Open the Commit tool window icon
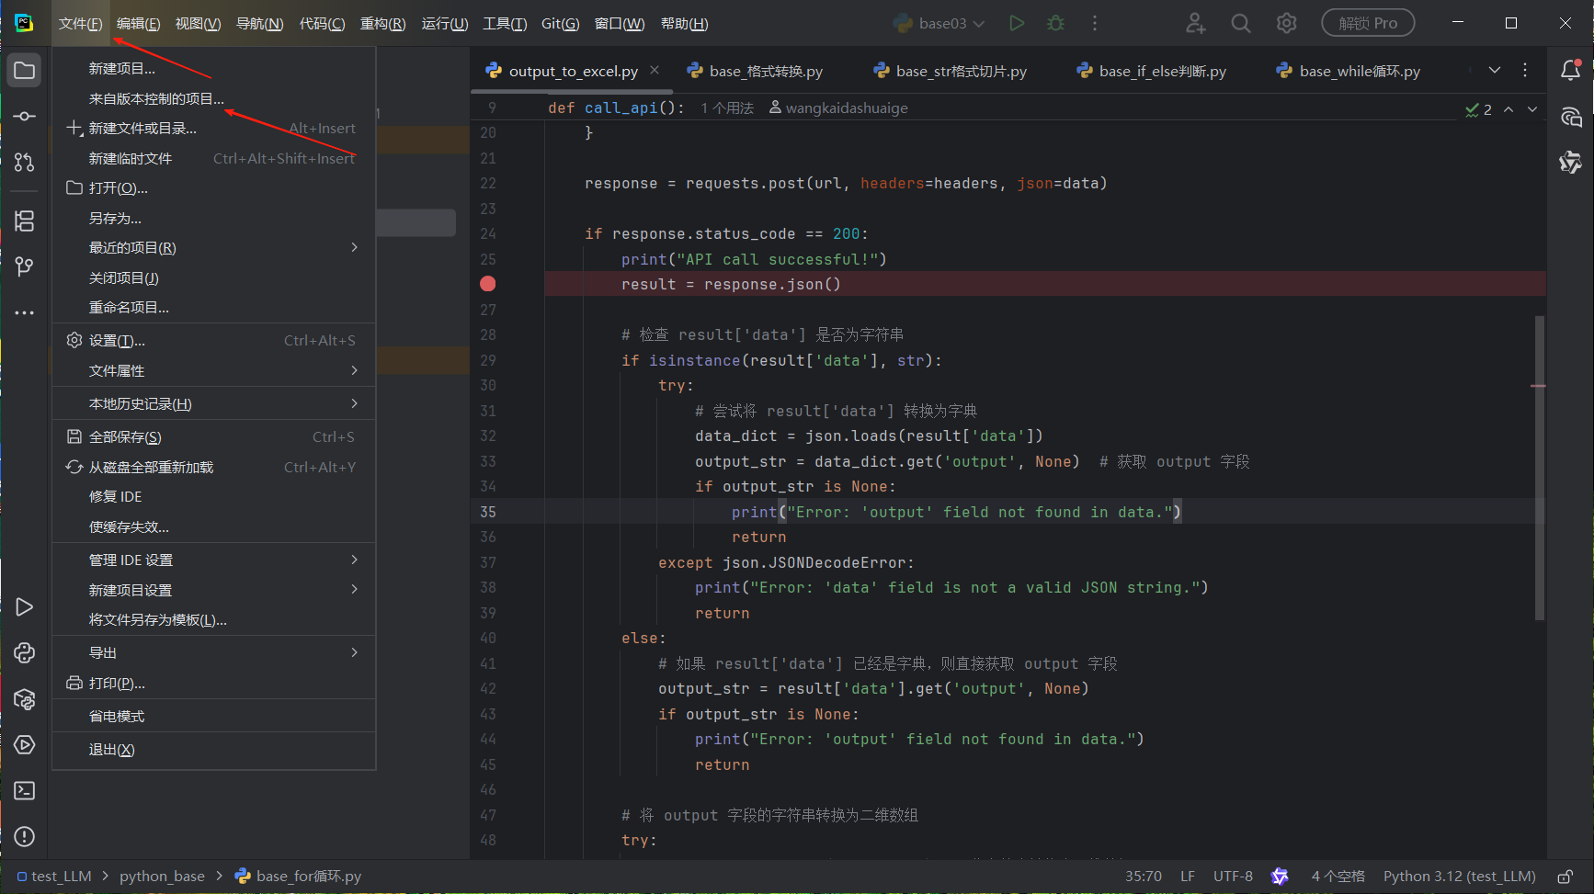This screenshot has height=894, width=1594. pyautogui.click(x=25, y=117)
